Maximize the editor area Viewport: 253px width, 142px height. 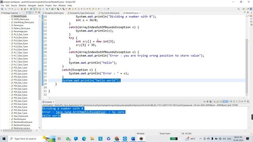pyautogui.click(x=248, y=13)
